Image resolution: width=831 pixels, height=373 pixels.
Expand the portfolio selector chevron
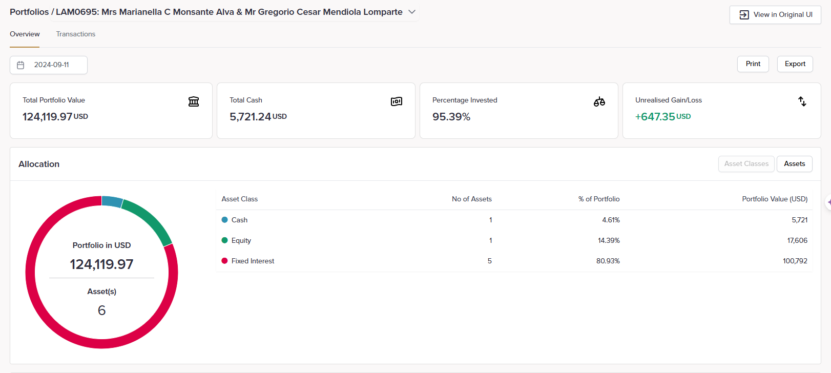[412, 12]
